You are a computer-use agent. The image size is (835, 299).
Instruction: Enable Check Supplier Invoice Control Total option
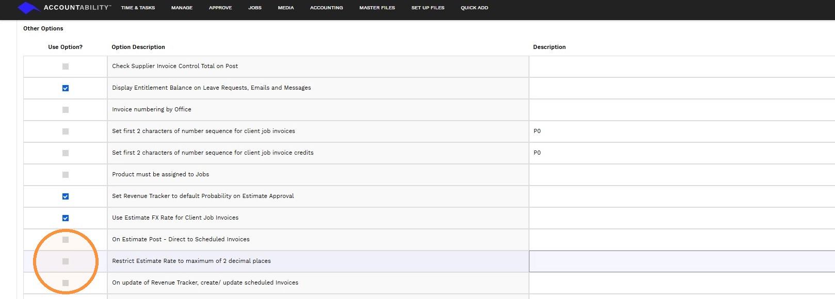(66, 67)
